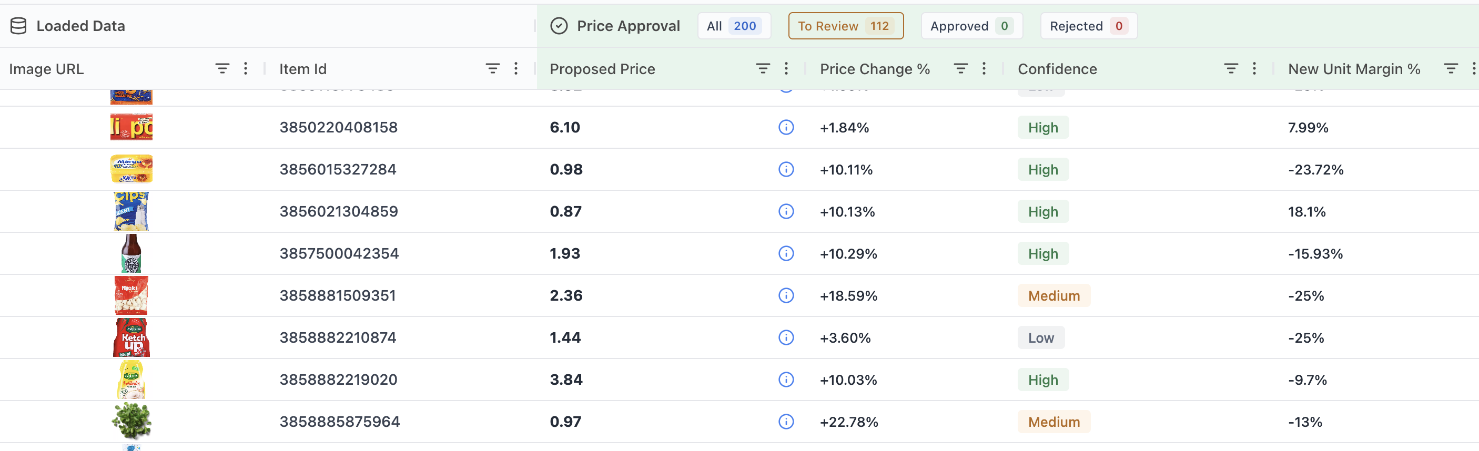Click High confidence badge for item 3857500042354
This screenshot has height=451, width=1479.
(1043, 253)
